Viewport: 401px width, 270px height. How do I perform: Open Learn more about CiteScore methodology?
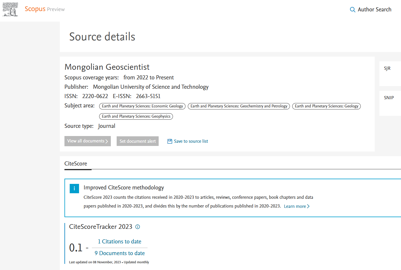pyautogui.click(x=297, y=206)
